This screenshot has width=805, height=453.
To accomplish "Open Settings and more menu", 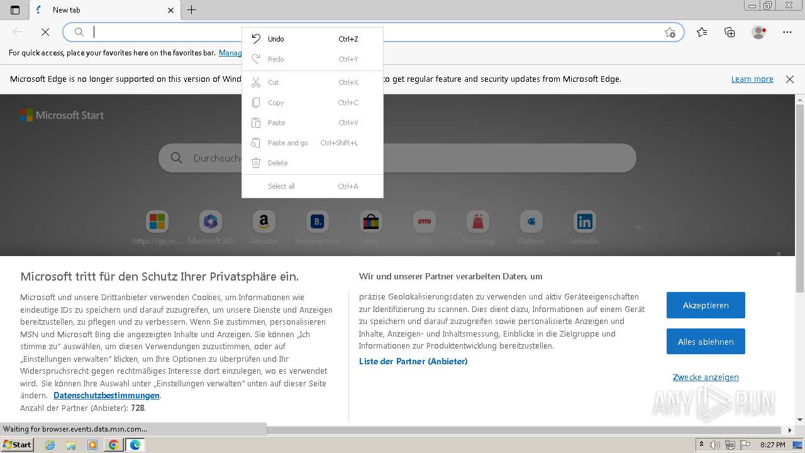I will [x=787, y=32].
